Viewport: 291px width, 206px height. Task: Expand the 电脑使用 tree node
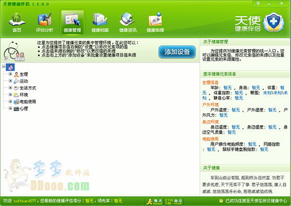pos(10,102)
